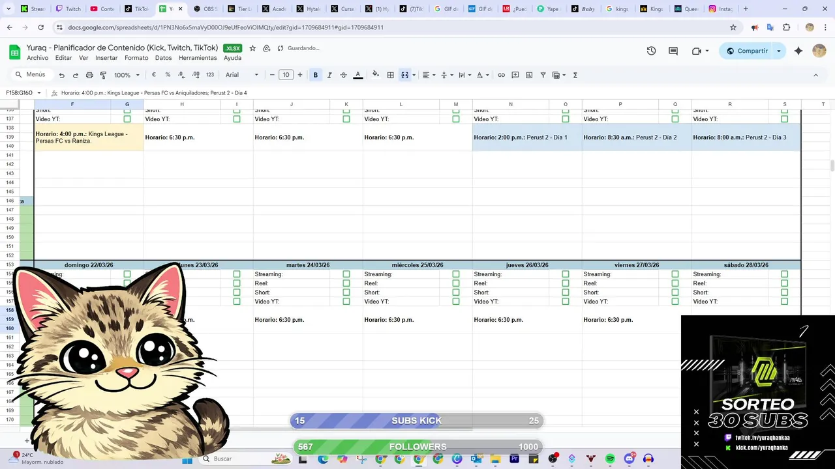Tick Streaming checkbox for lunes 23/03/26
This screenshot has width=835, height=469.
pos(237,274)
